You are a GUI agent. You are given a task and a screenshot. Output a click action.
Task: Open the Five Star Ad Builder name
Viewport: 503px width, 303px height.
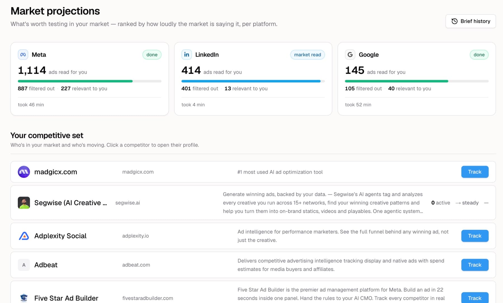click(x=66, y=298)
